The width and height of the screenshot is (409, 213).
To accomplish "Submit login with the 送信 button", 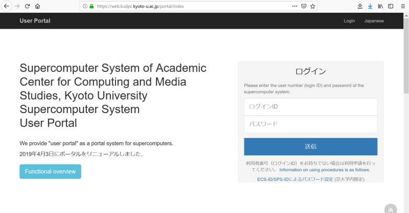I will [311, 147].
